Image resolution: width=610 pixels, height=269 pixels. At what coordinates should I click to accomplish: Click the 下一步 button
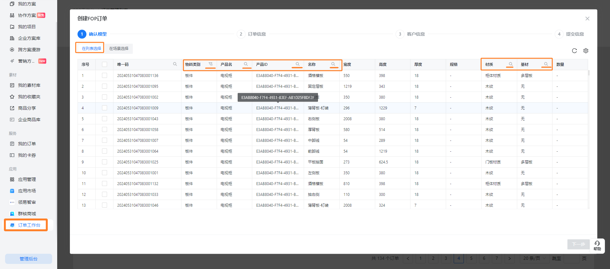coord(578,244)
